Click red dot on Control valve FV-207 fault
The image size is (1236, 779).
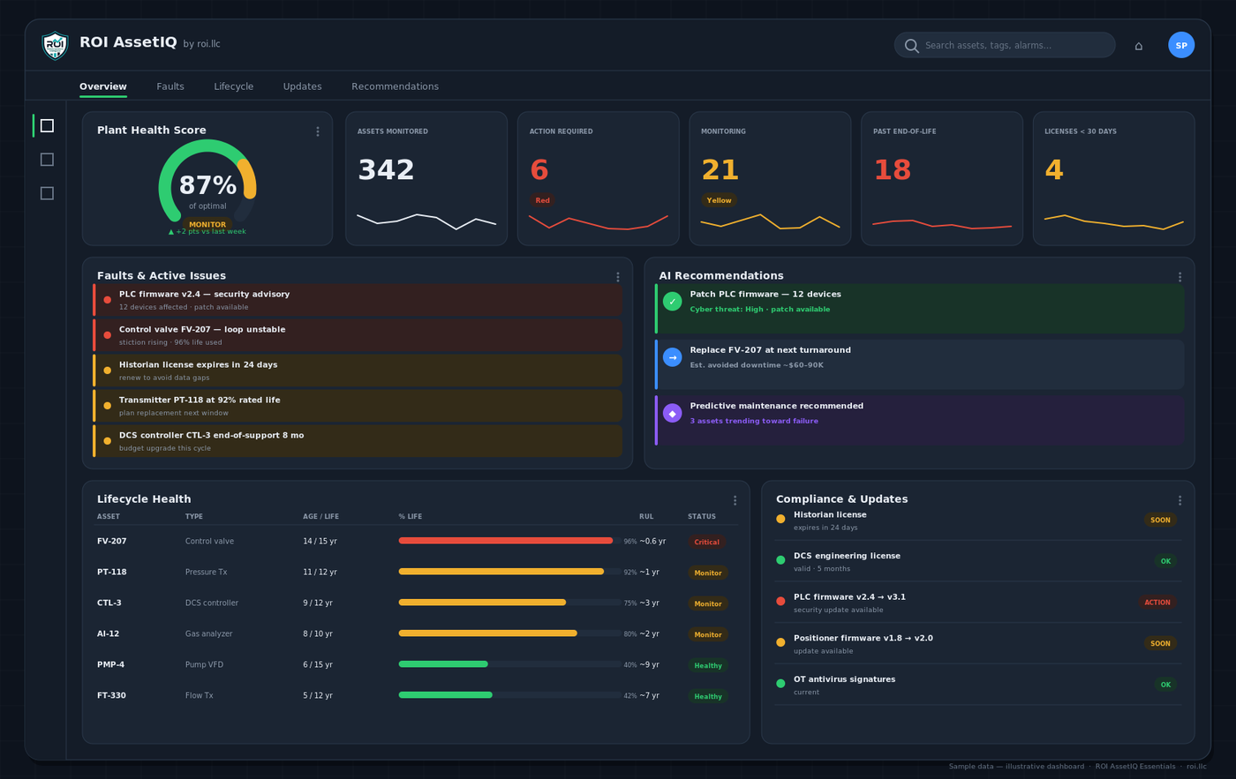coord(108,335)
